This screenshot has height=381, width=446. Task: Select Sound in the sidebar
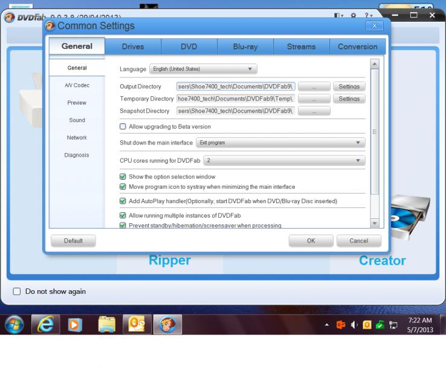tap(77, 120)
